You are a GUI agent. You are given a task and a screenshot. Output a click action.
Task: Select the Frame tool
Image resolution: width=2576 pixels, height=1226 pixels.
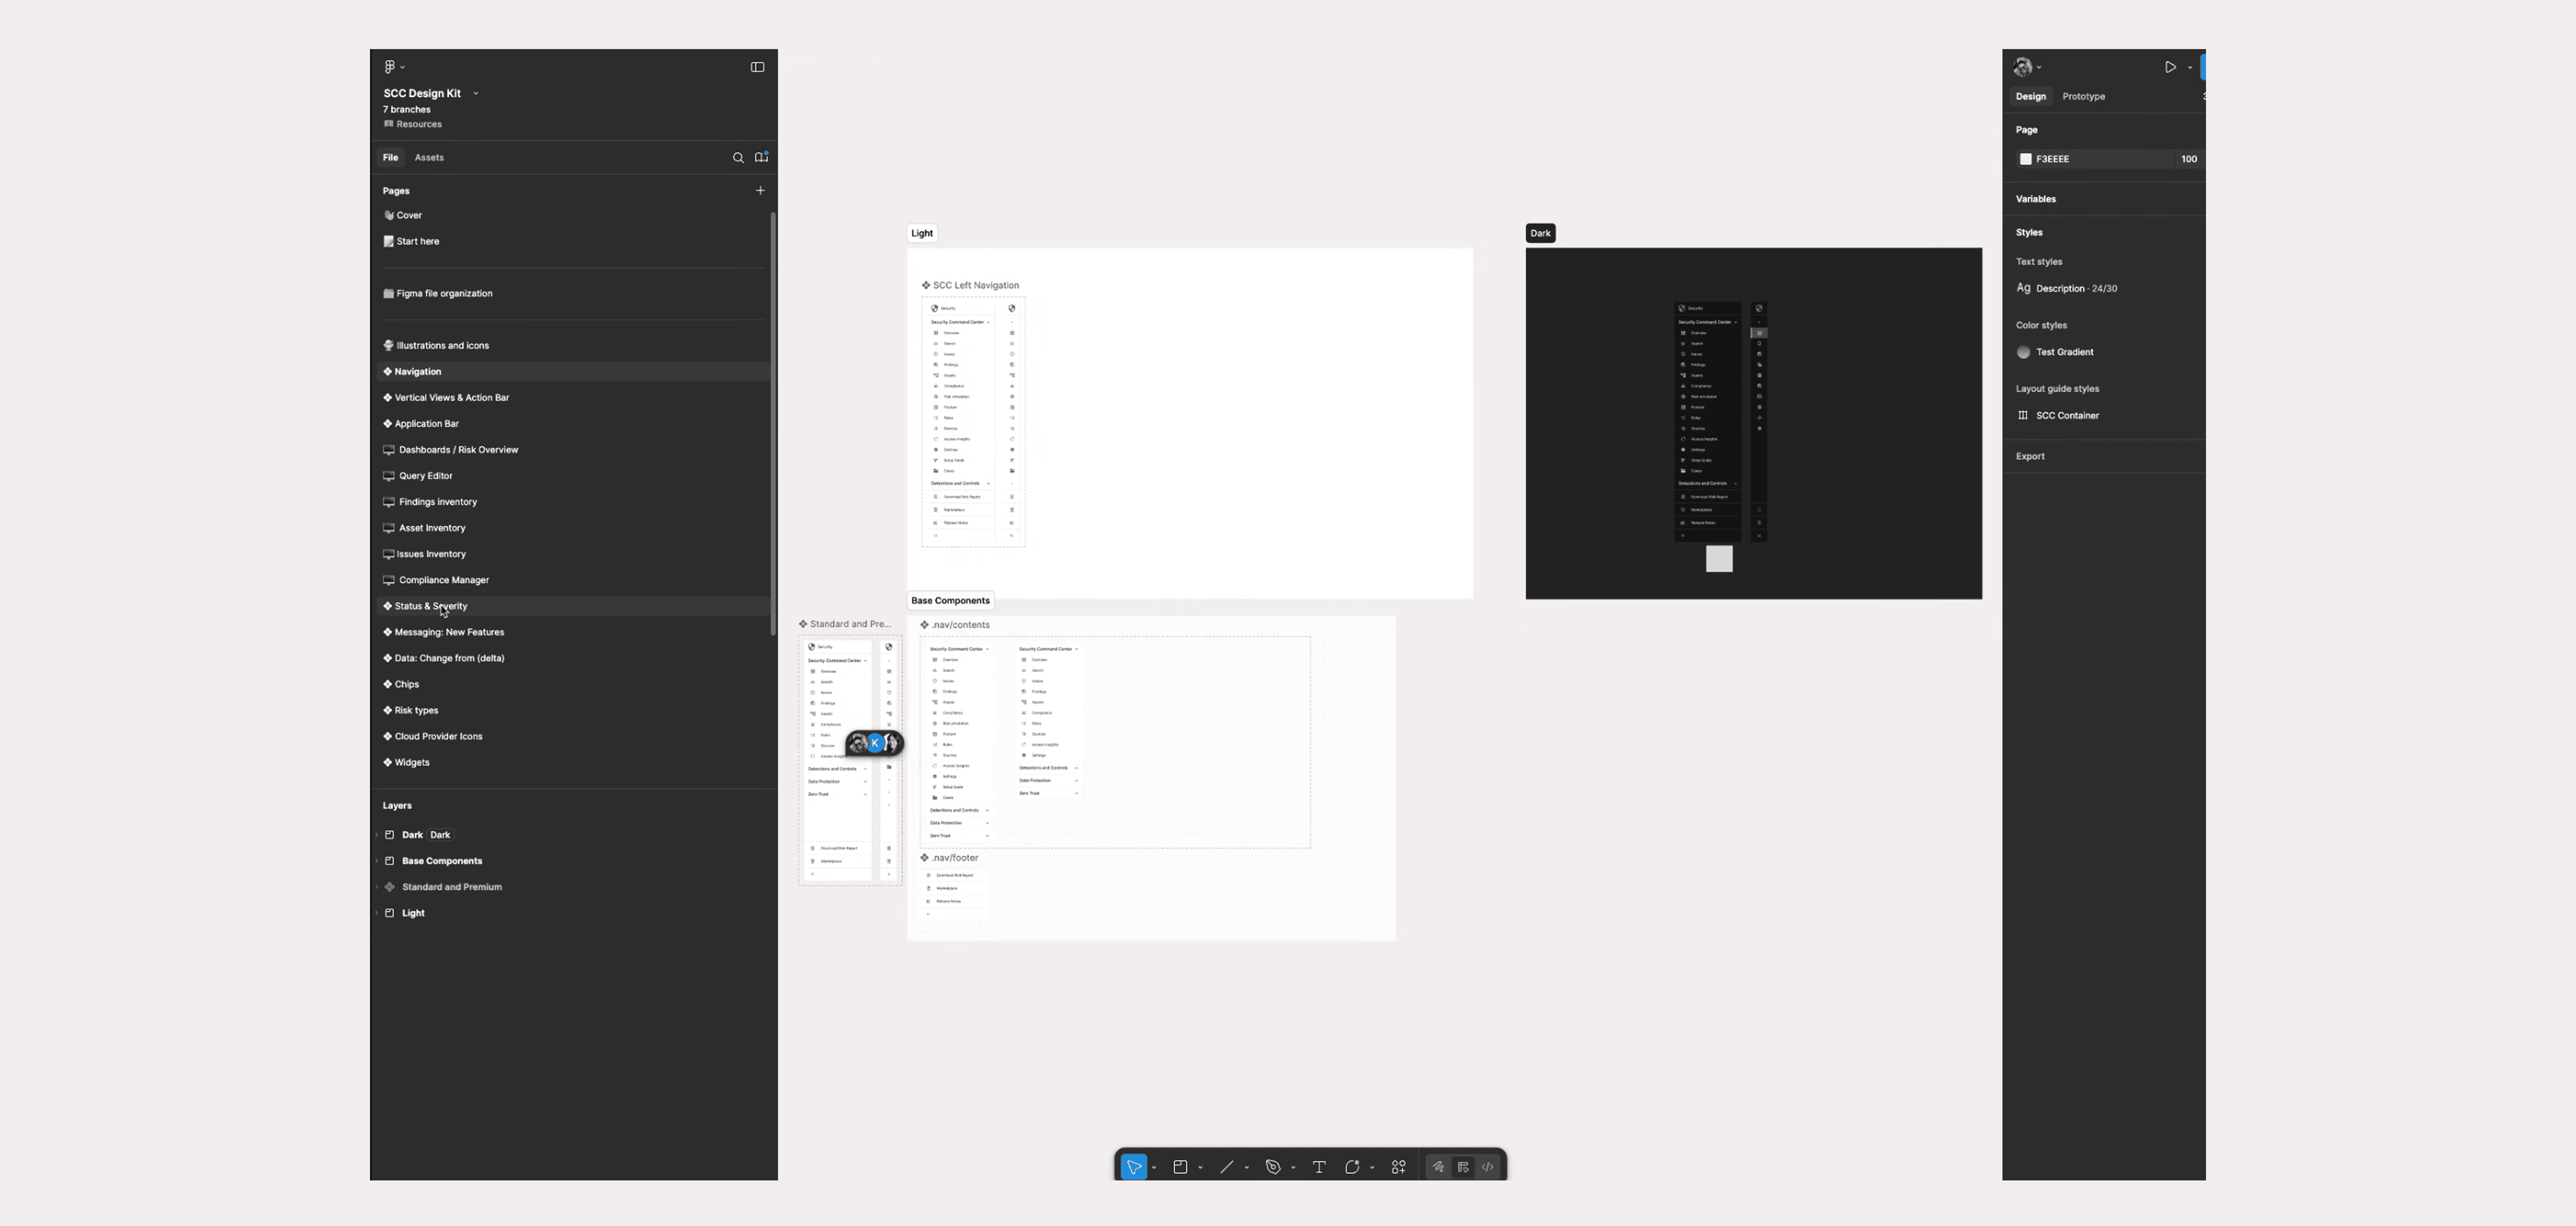(1180, 1167)
